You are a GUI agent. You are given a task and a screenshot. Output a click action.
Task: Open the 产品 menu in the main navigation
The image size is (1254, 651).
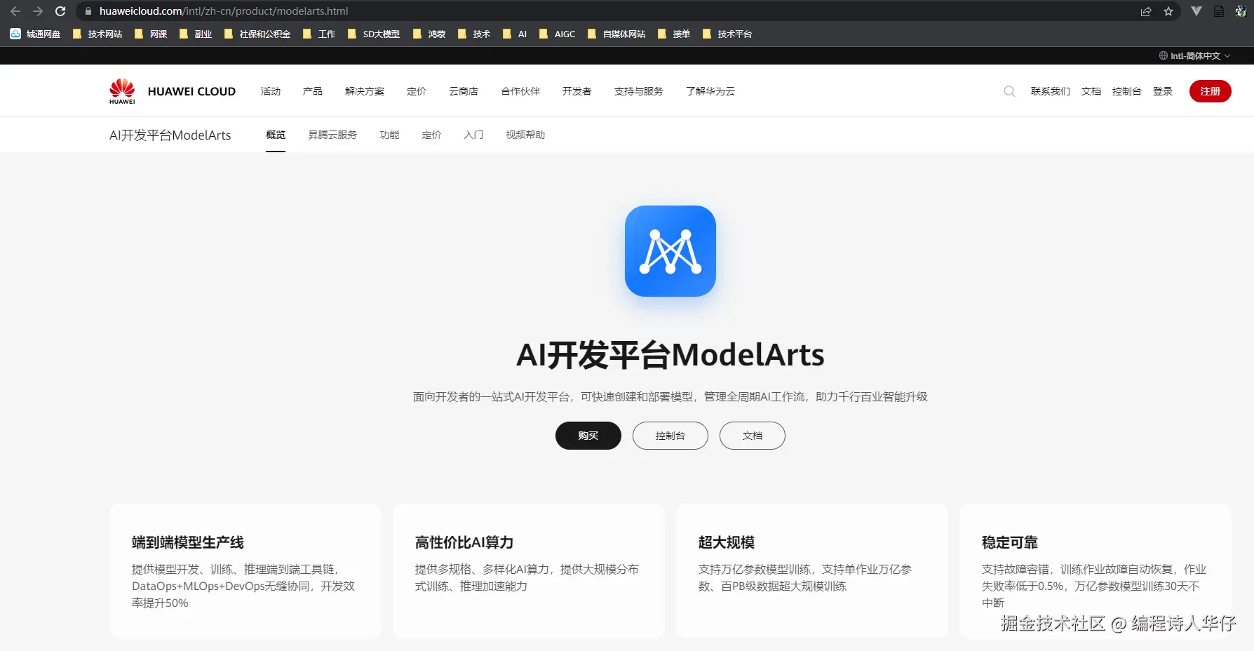[x=313, y=91]
